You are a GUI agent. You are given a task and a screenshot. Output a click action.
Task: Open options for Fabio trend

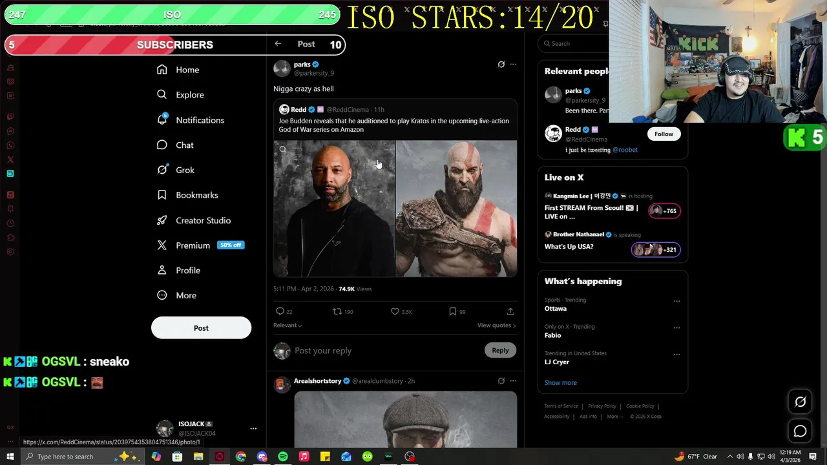[676, 327]
